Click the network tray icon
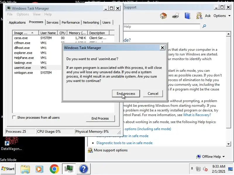Viewport: 234px width, 175px height. click(198, 169)
